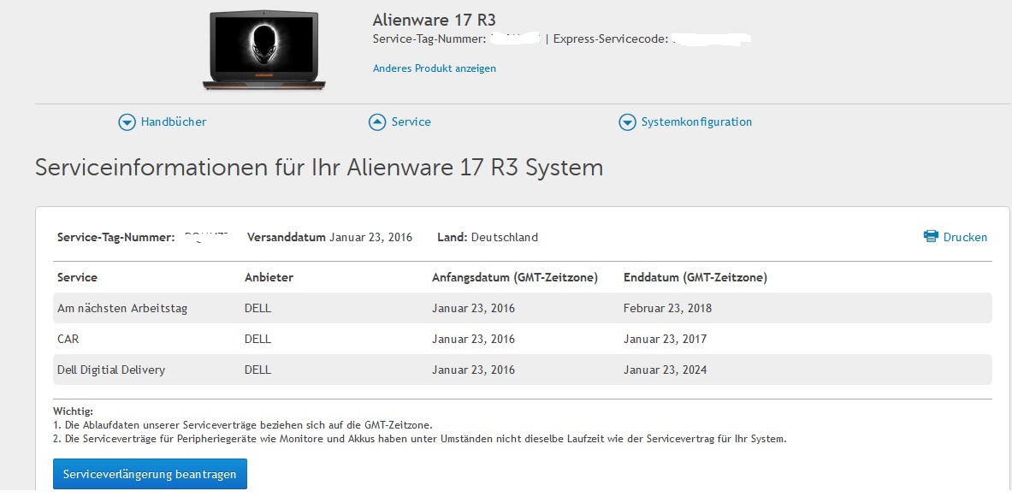This screenshot has width=1012, height=497.
Task: Open the Anderes Produkt anzeigen link
Action: coord(434,68)
